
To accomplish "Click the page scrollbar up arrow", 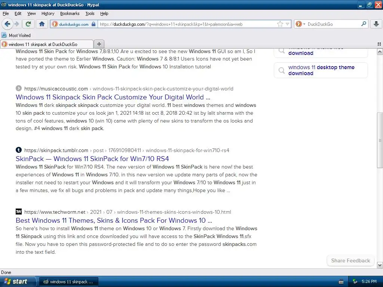I will click(380, 52).
